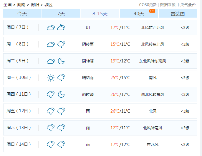Click wind text 西北风转东风
This screenshot has height=156, width=202.
[153, 94]
